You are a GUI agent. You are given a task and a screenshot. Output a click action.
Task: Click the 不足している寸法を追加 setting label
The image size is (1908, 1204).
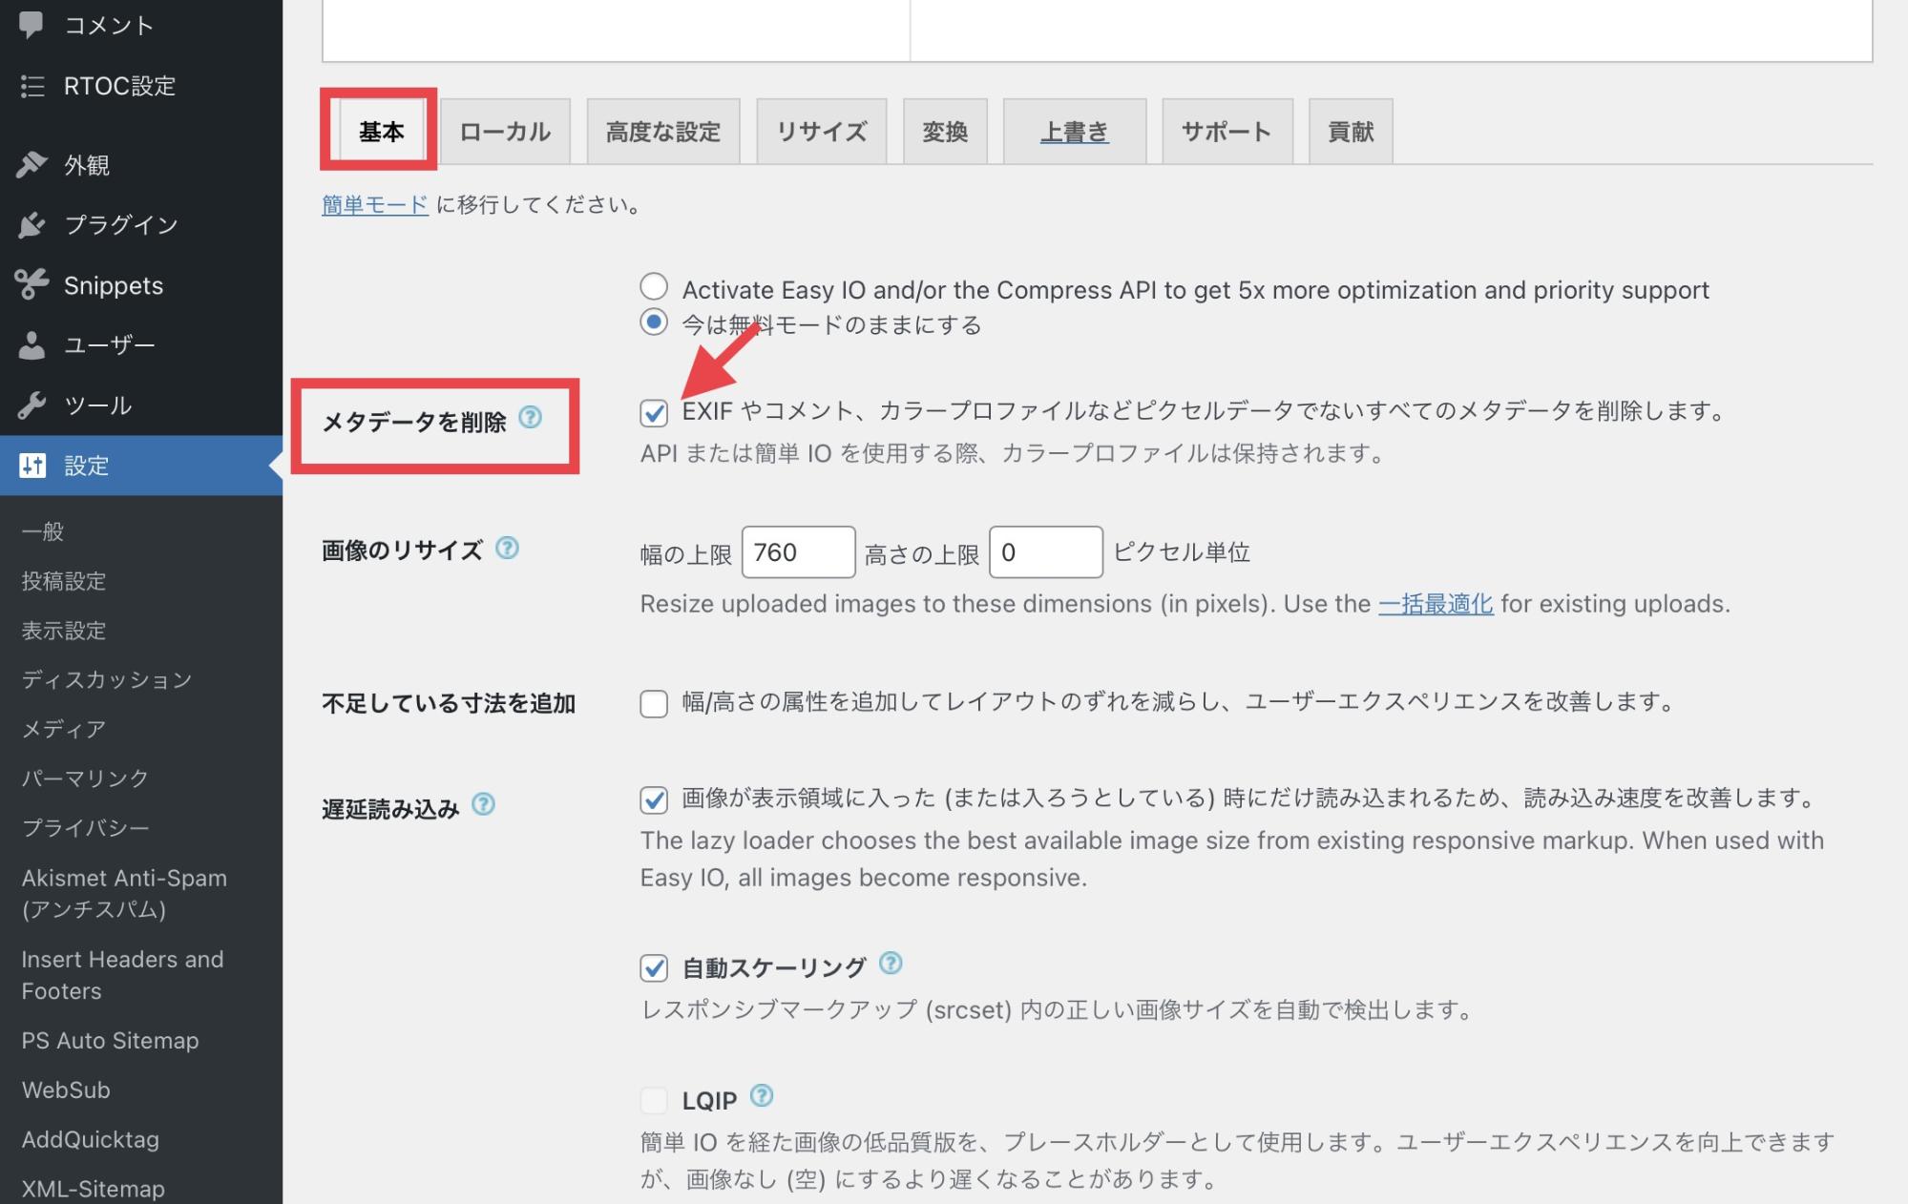pyautogui.click(x=449, y=704)
